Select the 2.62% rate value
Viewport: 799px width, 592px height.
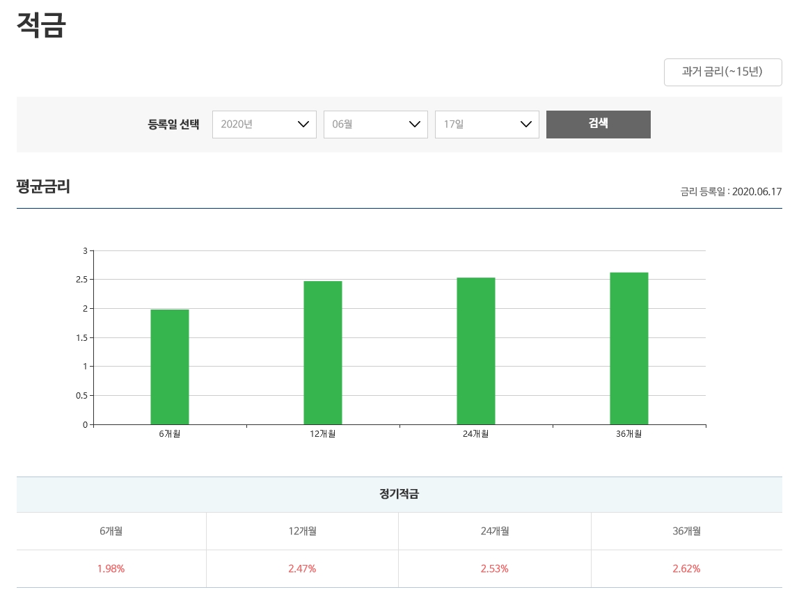click(x=686, y=568)
